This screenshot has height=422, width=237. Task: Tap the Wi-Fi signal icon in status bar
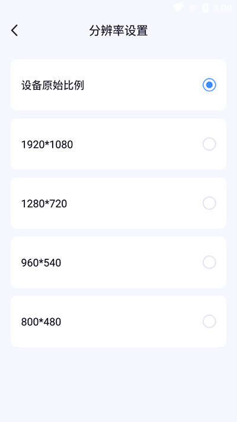coord(178,8)
